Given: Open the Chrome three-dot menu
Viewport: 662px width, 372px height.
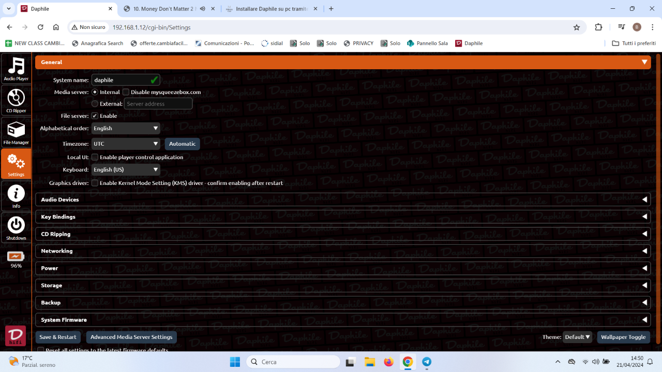Looking at the screenshot, I should click(652, 27).
